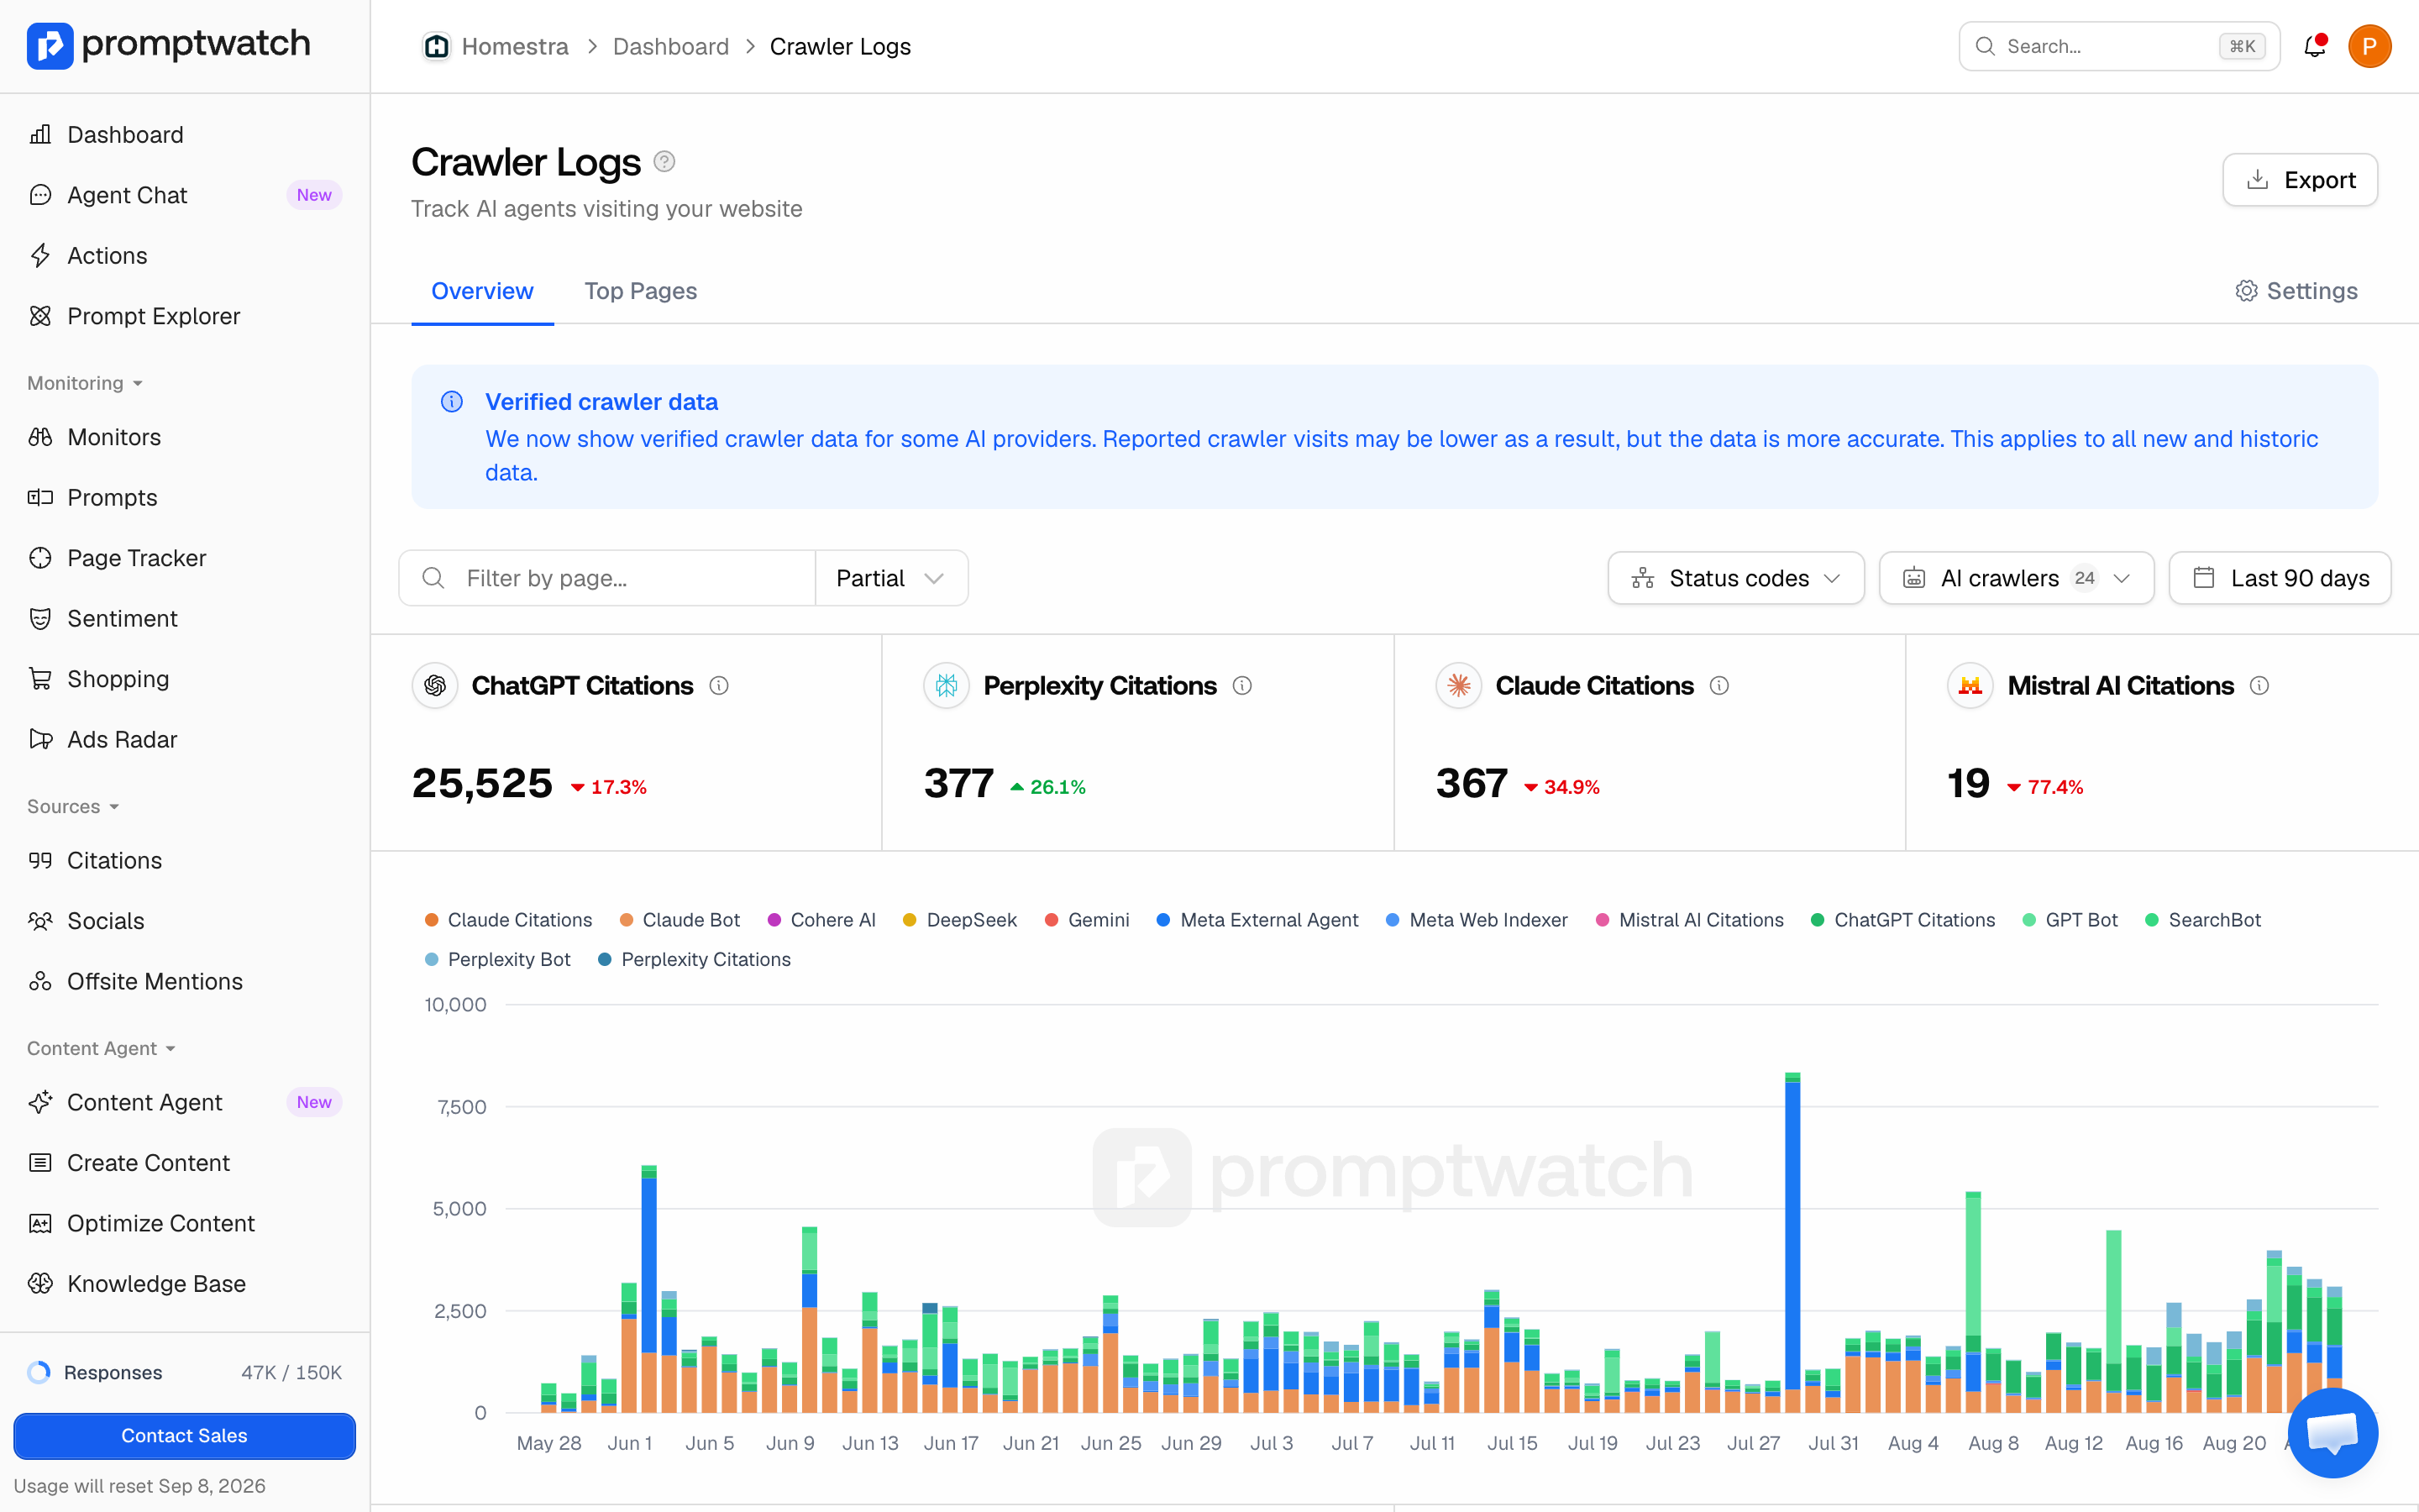Click info icon next to ChatGPT Citations
2419x1512 pixels.
point(719,686)
